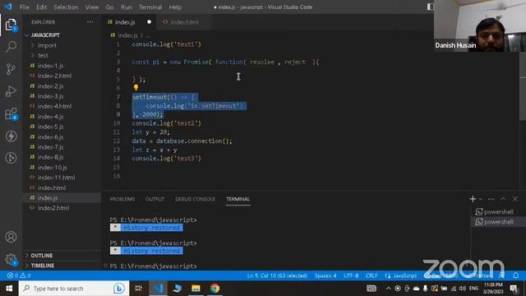This screenshot has height=296, width=526.
Task: Open index-4.html in the explorer
Action: [x=54, y=106]
